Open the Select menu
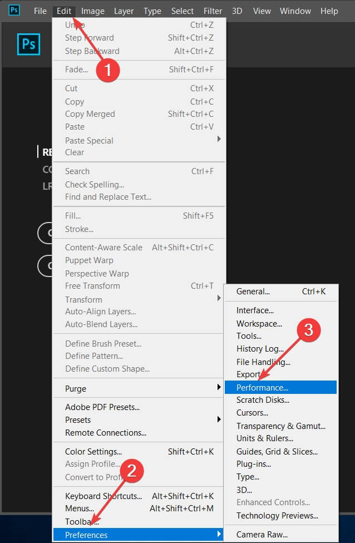355x543 pixels. (182, 11)
